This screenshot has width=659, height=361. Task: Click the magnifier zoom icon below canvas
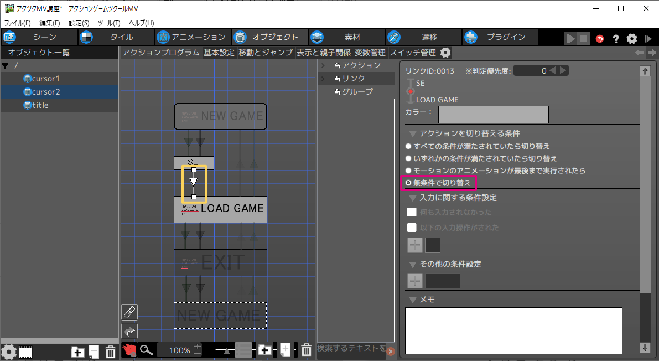point(146,350)
